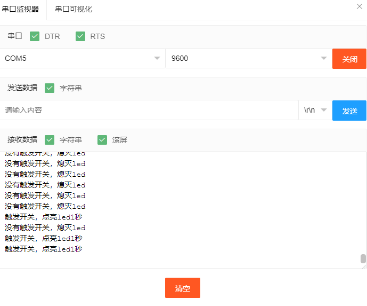Viewport: 367px width, 306px height.
Task: Close the serial monitor panel with X
Action: point(359,6)
